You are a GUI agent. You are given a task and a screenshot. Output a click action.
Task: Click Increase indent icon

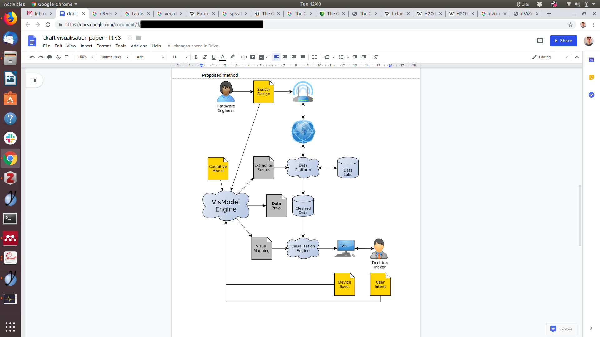point(364,57)
